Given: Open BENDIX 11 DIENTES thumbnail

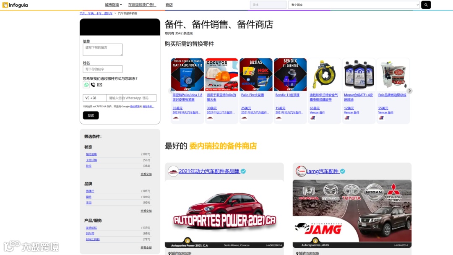Looking at the screenshot, I should (290, 75).
